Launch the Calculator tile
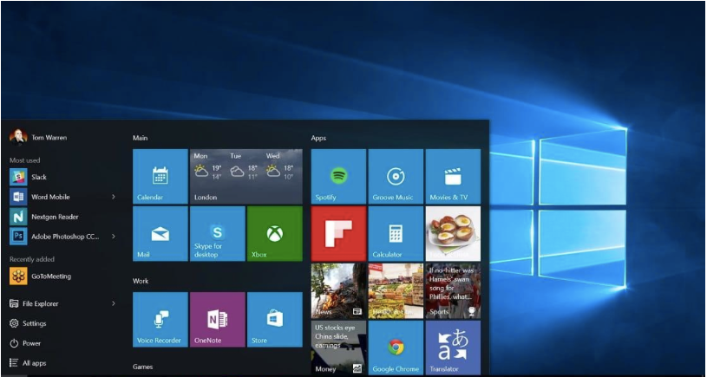Viewport: 707px width, 377px height. click(396, 234)
